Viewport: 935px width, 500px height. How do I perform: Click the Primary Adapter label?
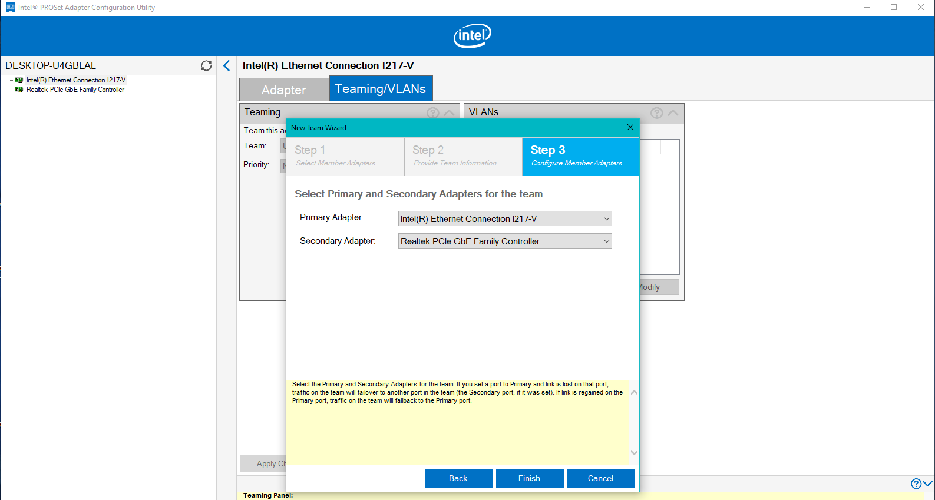pos(332,217)
